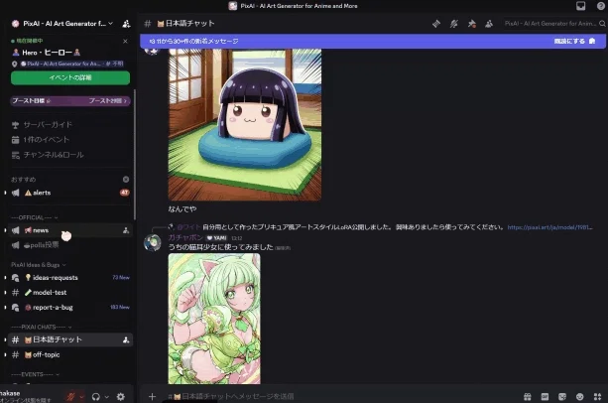
Task: Click create invite icon on 日本語チャット channel
Action: tap(126, 339)
